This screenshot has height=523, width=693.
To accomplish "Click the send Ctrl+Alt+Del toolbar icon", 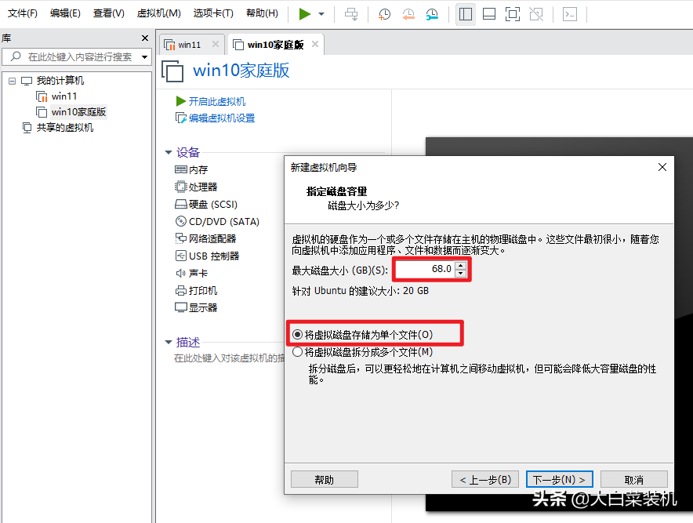I will point(351,14).
